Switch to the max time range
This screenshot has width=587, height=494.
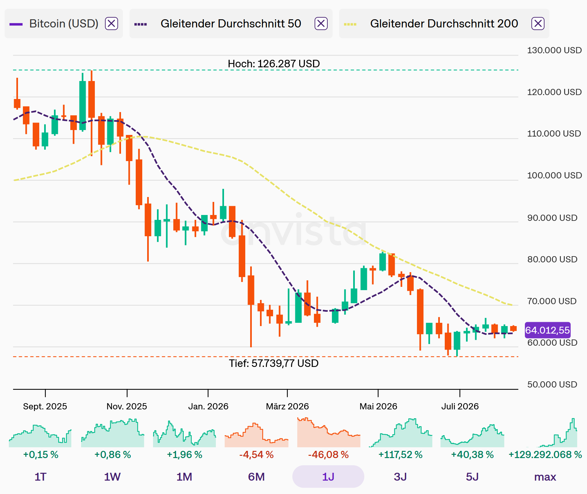pyautogui.click(x=545, y=477)
